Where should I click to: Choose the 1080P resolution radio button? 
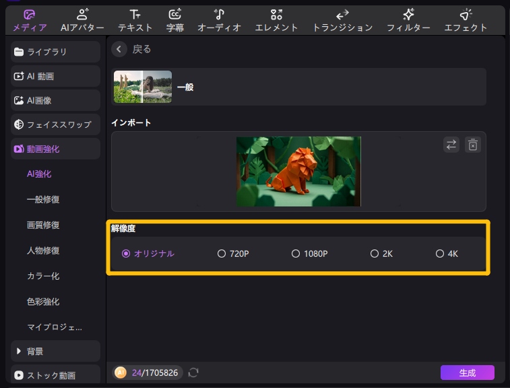pyautogui.click(x=296, y=254)
